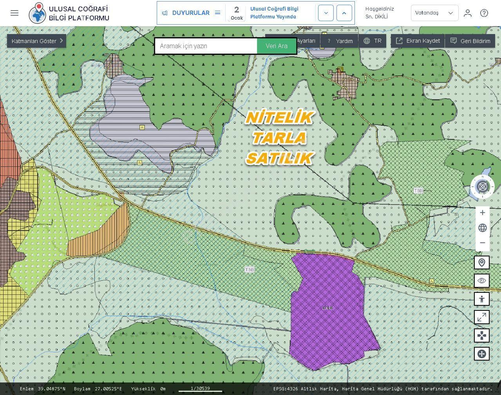Screen dimensions: 501x395
Task: Toggle visibility with the eye icon
Action: pos(481,281)
